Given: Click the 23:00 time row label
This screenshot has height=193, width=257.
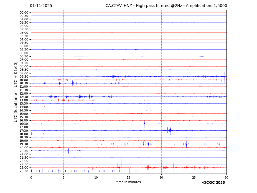Looking at the screenshot, I should pos(24,168).
